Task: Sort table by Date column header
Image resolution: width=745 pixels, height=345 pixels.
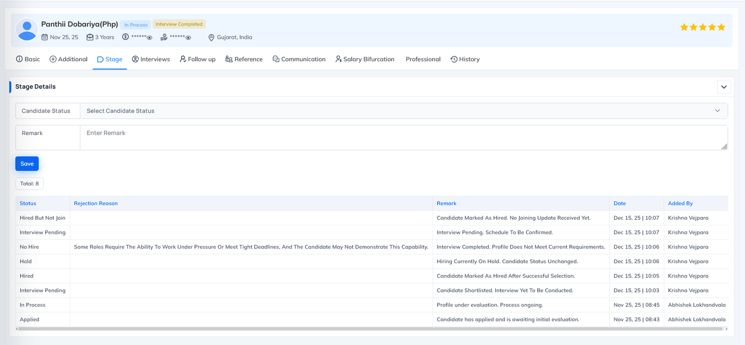Action: 620,204
